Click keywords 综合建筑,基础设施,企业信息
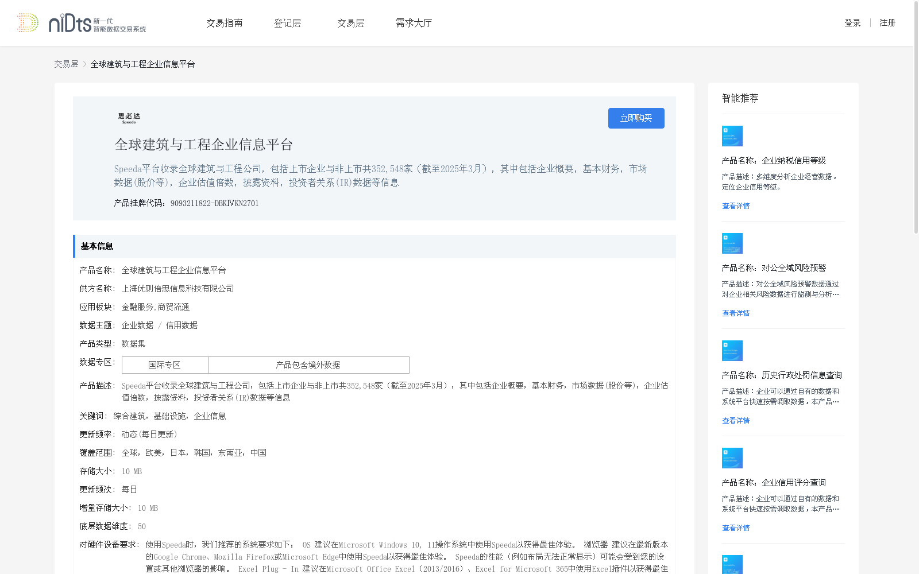Viewport: 919px width, 574px height. 169,416
